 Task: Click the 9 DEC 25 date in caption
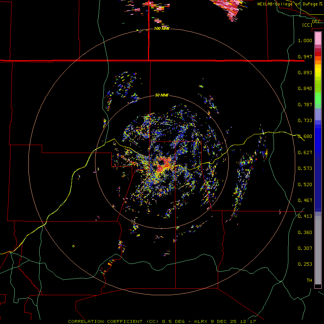click(224, 321)
